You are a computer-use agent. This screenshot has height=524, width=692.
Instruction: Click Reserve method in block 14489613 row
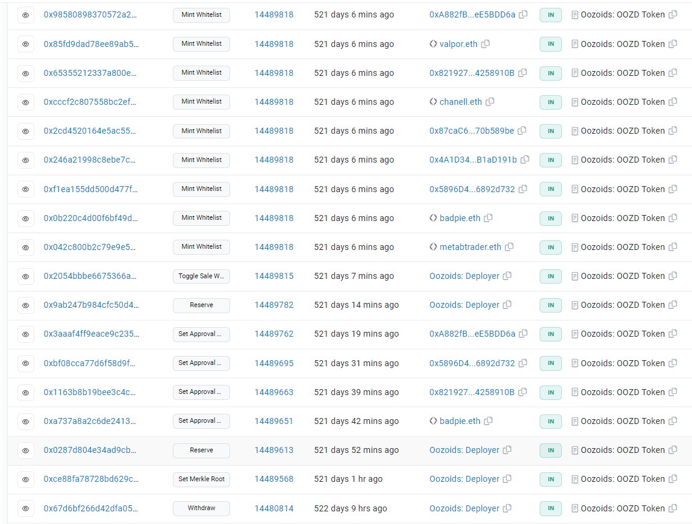(x=201, y=451)
